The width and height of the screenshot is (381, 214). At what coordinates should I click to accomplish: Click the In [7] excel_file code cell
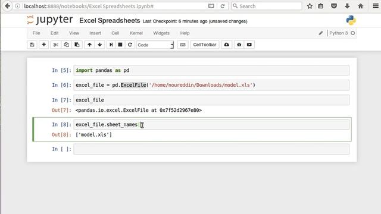(211, 100)
